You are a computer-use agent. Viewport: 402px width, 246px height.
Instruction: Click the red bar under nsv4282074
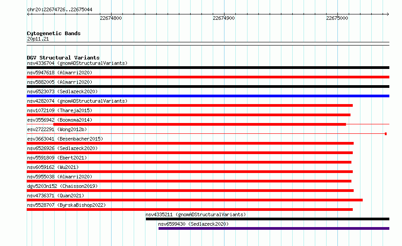[x=190, y=105]
